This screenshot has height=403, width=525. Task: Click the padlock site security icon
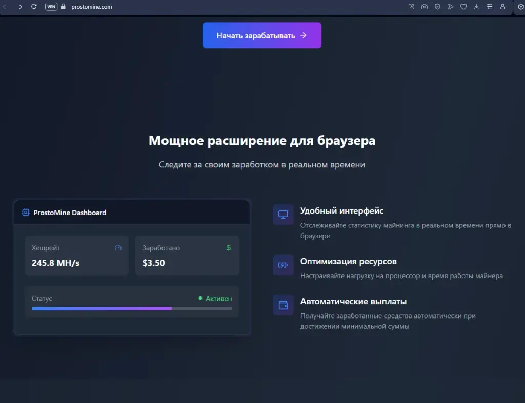tap(63, 7)
